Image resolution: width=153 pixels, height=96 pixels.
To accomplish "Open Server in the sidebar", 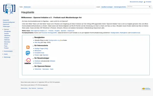I will point(6,44).
